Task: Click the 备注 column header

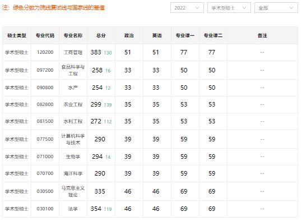Action: click(x=262, y=35)
